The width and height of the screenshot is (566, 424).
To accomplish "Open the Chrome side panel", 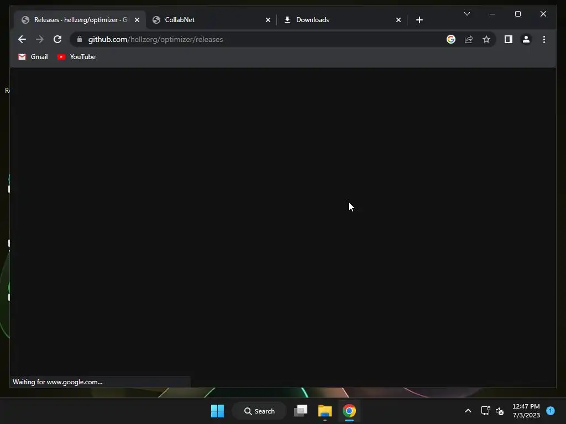I will click(509, 39).
